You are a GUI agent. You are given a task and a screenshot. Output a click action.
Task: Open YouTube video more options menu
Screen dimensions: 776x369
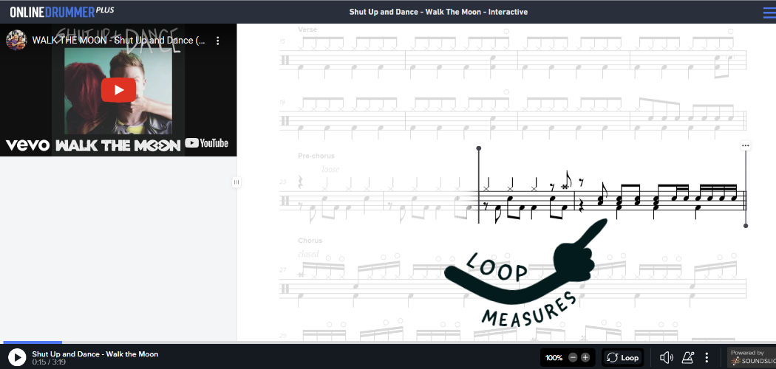[x=218, y=41]
